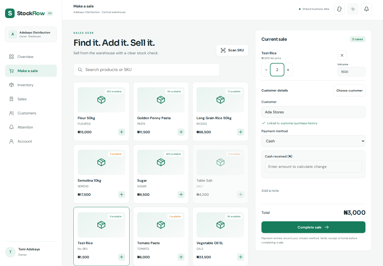The height and width of the screenshot is (266, 383).
Task: Open the Payment method dropdown
Action: [x=313, y=141]
